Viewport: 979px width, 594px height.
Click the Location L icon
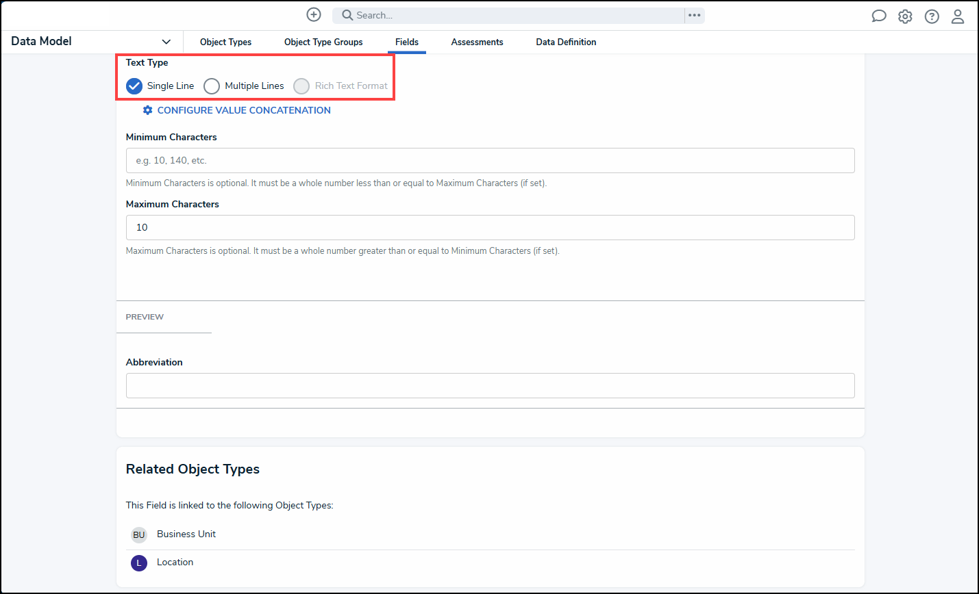(x=139, y=563)
